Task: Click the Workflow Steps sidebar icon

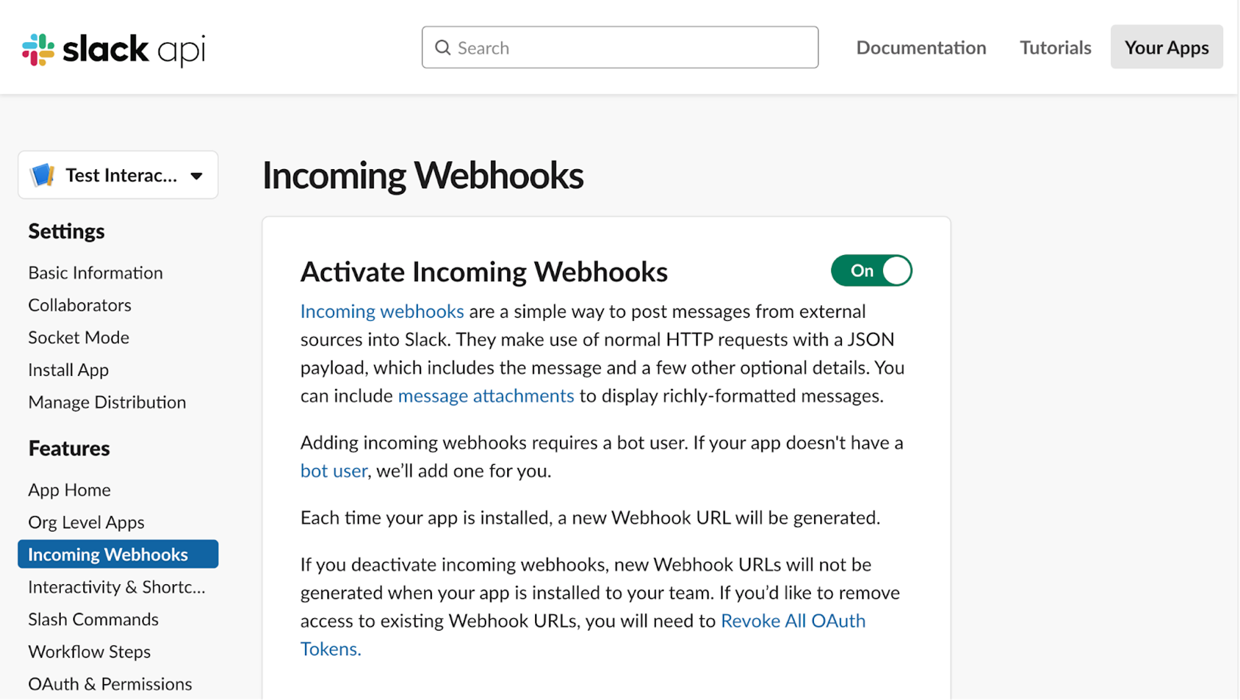Action: click(x=89, y=650)
